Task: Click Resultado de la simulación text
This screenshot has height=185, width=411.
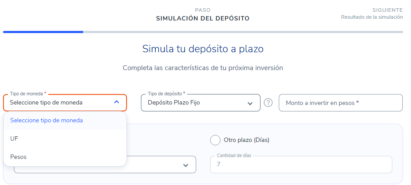Action: point(372,17)
